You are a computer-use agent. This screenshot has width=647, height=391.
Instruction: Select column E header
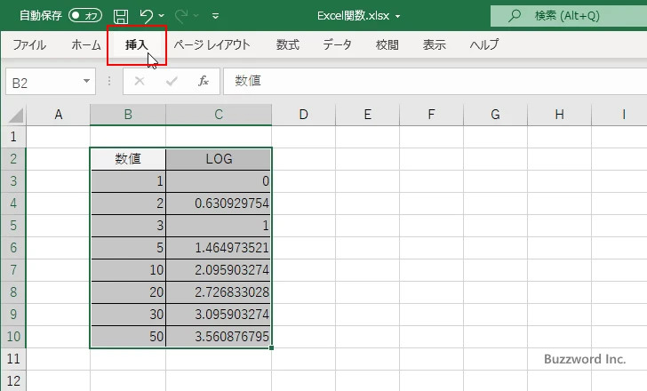367,115
